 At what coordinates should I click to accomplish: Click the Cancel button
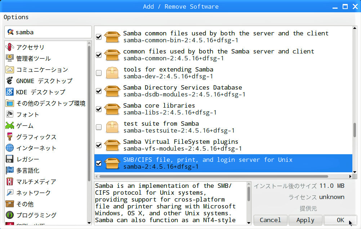271,220
